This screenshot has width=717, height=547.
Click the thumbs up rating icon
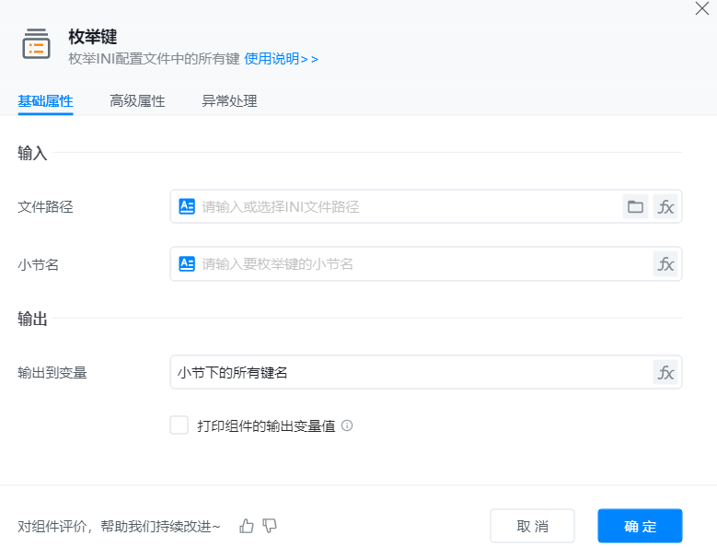click(247, 526)
